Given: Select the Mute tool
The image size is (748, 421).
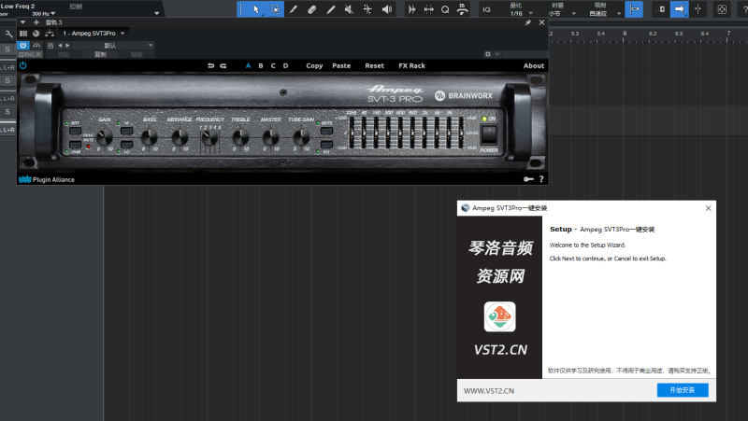Looking at the screenshot, I should tap(349, 9).
